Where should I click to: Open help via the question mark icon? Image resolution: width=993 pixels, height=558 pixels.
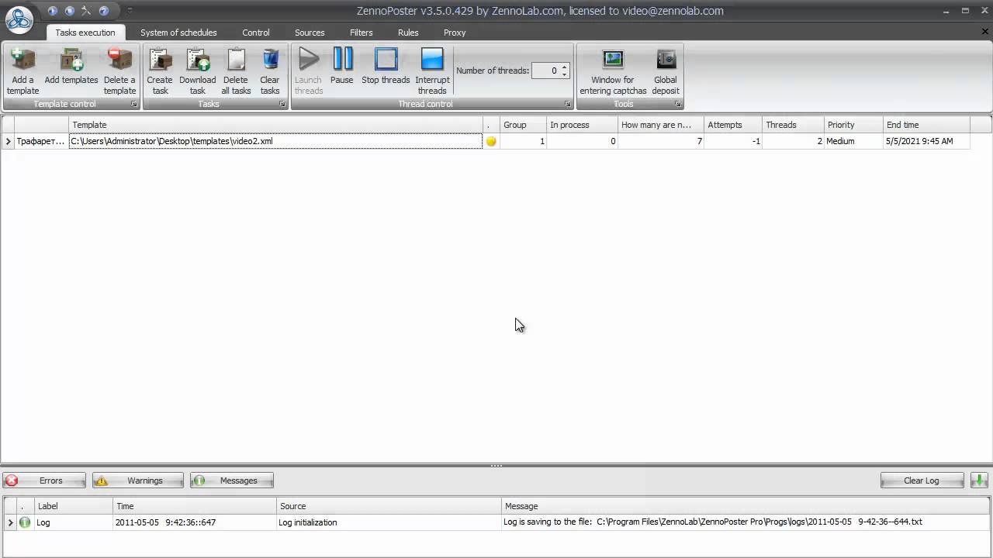[103, 11]
